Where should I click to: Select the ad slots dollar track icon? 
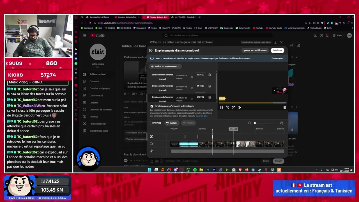pos(152,137)
